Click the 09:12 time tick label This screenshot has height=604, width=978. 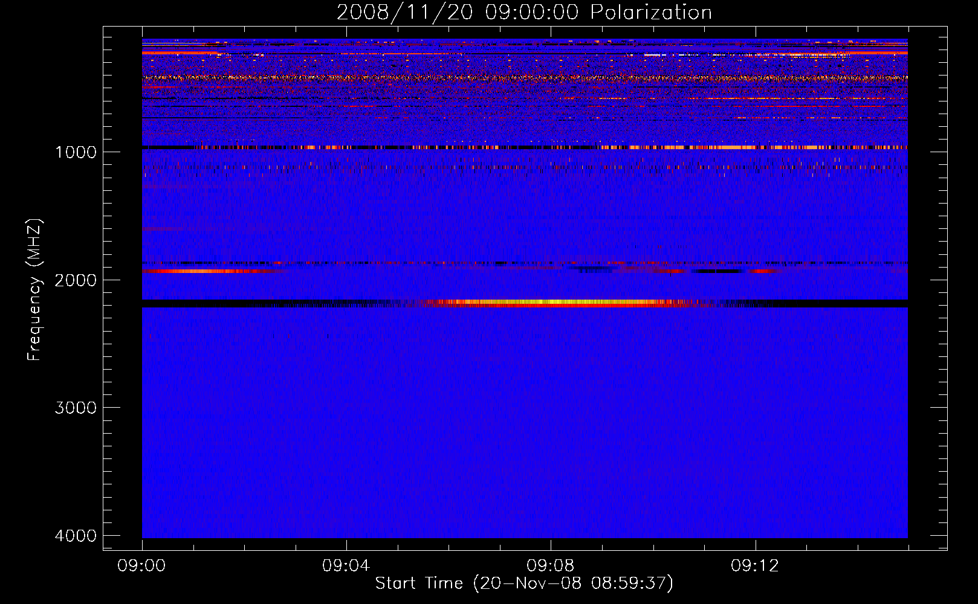point(754,566)
